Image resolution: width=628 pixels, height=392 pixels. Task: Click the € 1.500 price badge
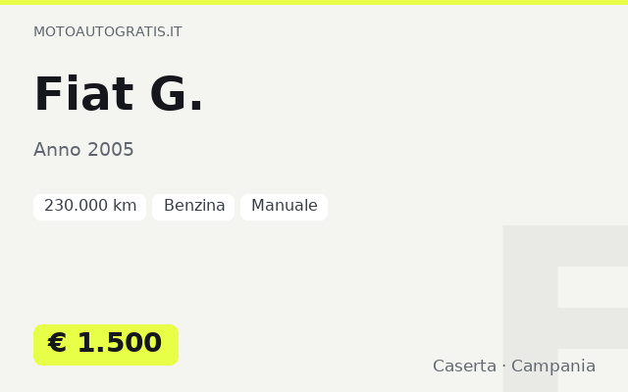click(x=106, y=345)
